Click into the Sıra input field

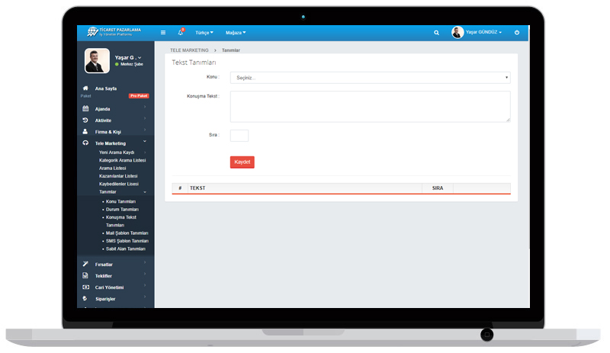tap(239, 136)
